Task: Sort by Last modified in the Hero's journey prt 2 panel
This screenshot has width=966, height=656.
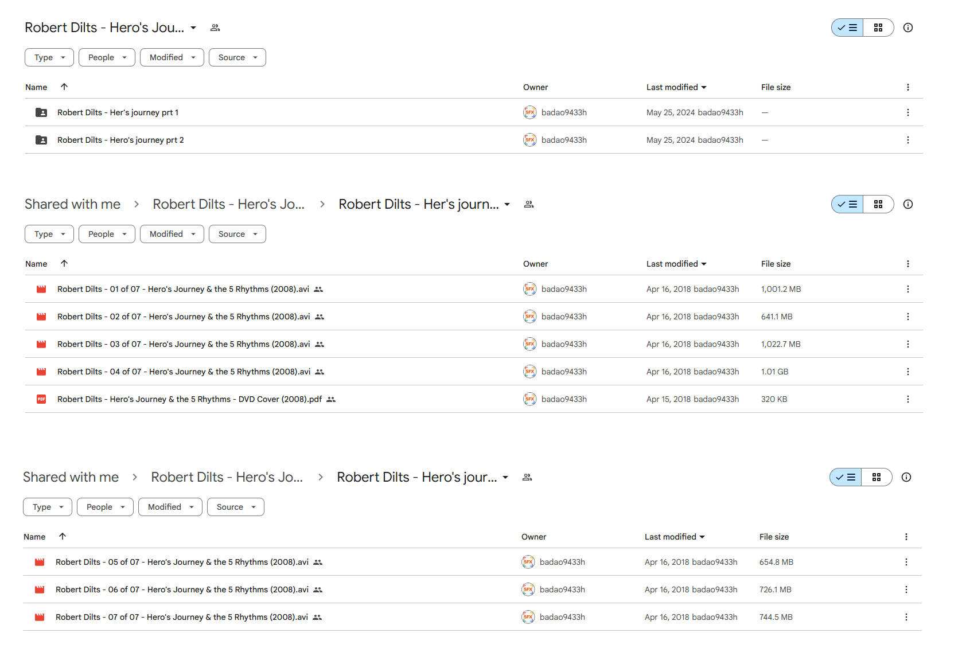Action: point(675,537)
